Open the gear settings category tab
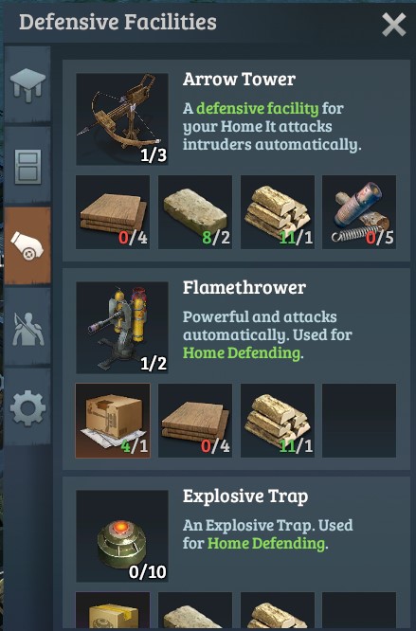This screenshot has height=631, width=416. point(27,407)
